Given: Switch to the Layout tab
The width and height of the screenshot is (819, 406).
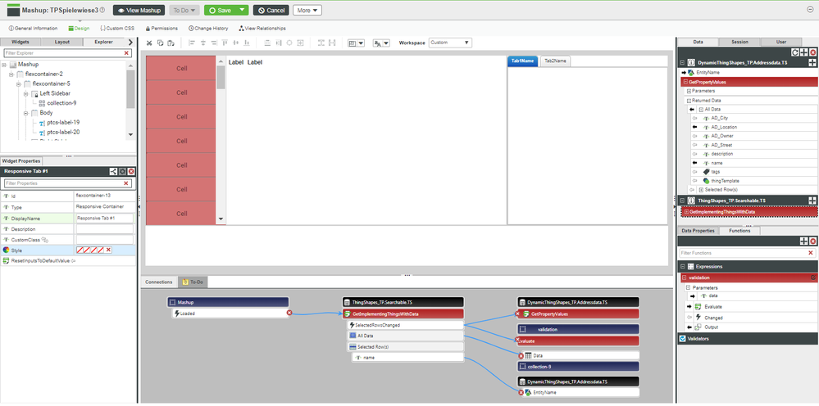Looking at the screenshot, I should 62,42.
